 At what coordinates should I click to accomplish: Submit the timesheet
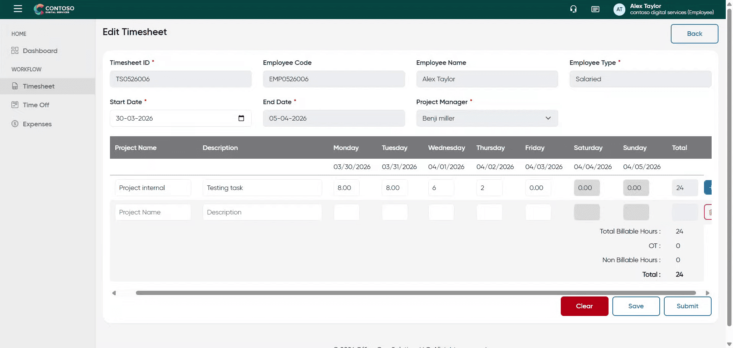point(687,306)
